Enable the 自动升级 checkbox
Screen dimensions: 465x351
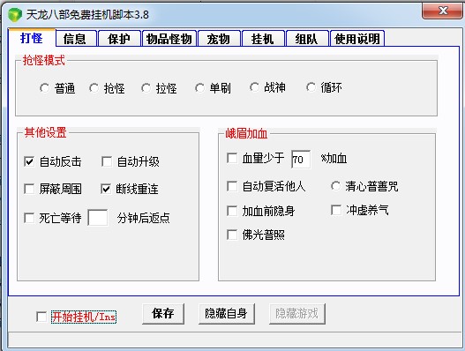tap(107, 161)
